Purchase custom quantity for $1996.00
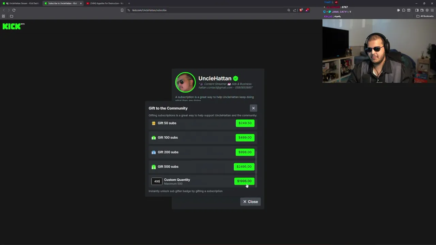Image resolution: width=436 pixels, height=245 pixels. [x=244, y=181]
